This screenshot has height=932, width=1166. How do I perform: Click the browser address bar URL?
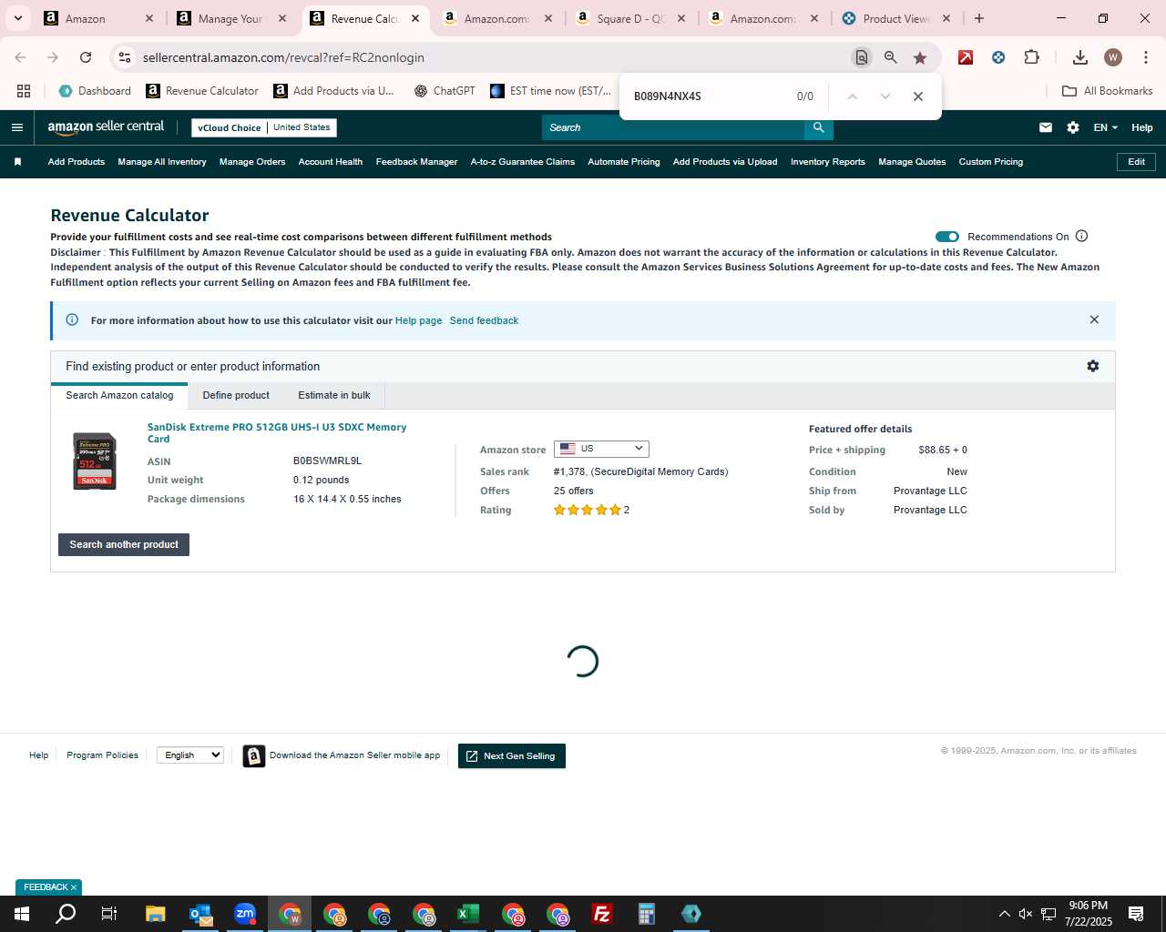283,57
